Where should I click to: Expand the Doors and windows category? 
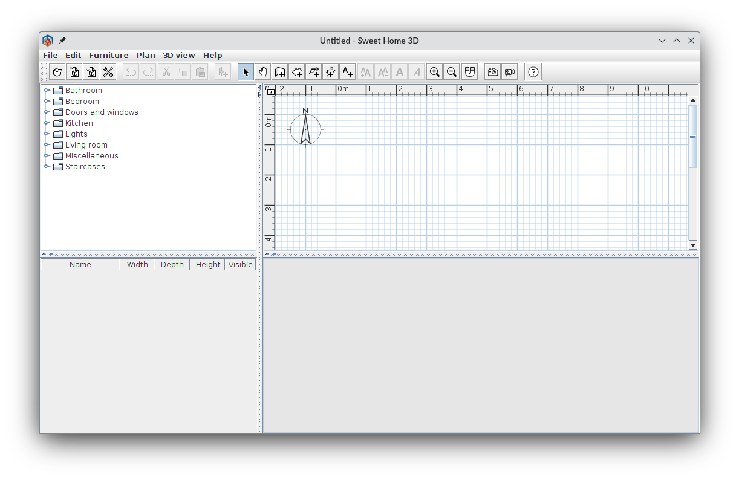[47, 112]
